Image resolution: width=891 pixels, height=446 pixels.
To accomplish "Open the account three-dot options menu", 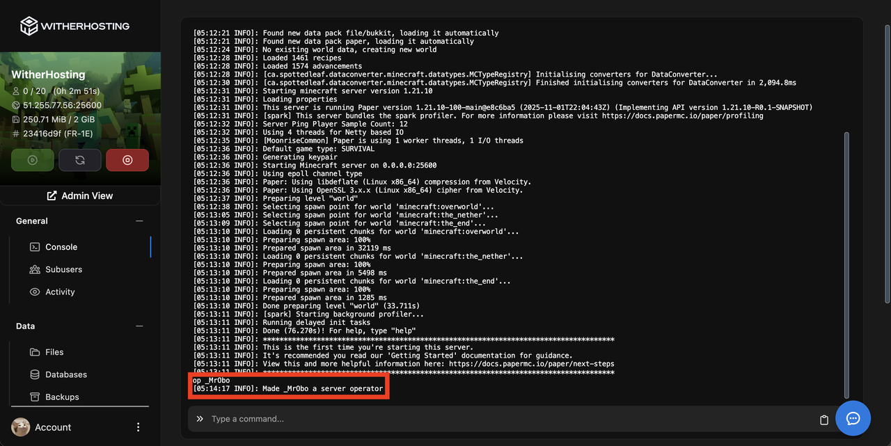I will point(138,427).
